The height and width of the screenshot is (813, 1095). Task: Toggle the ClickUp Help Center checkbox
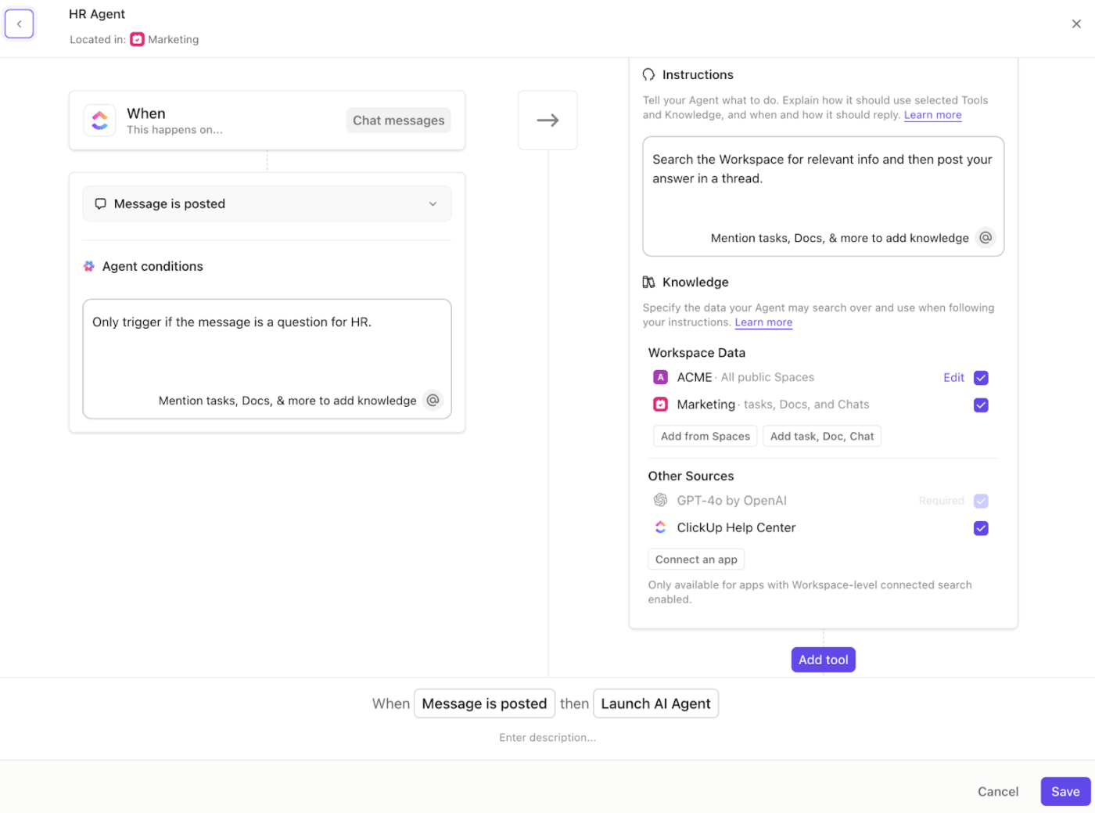coord(981,528)
